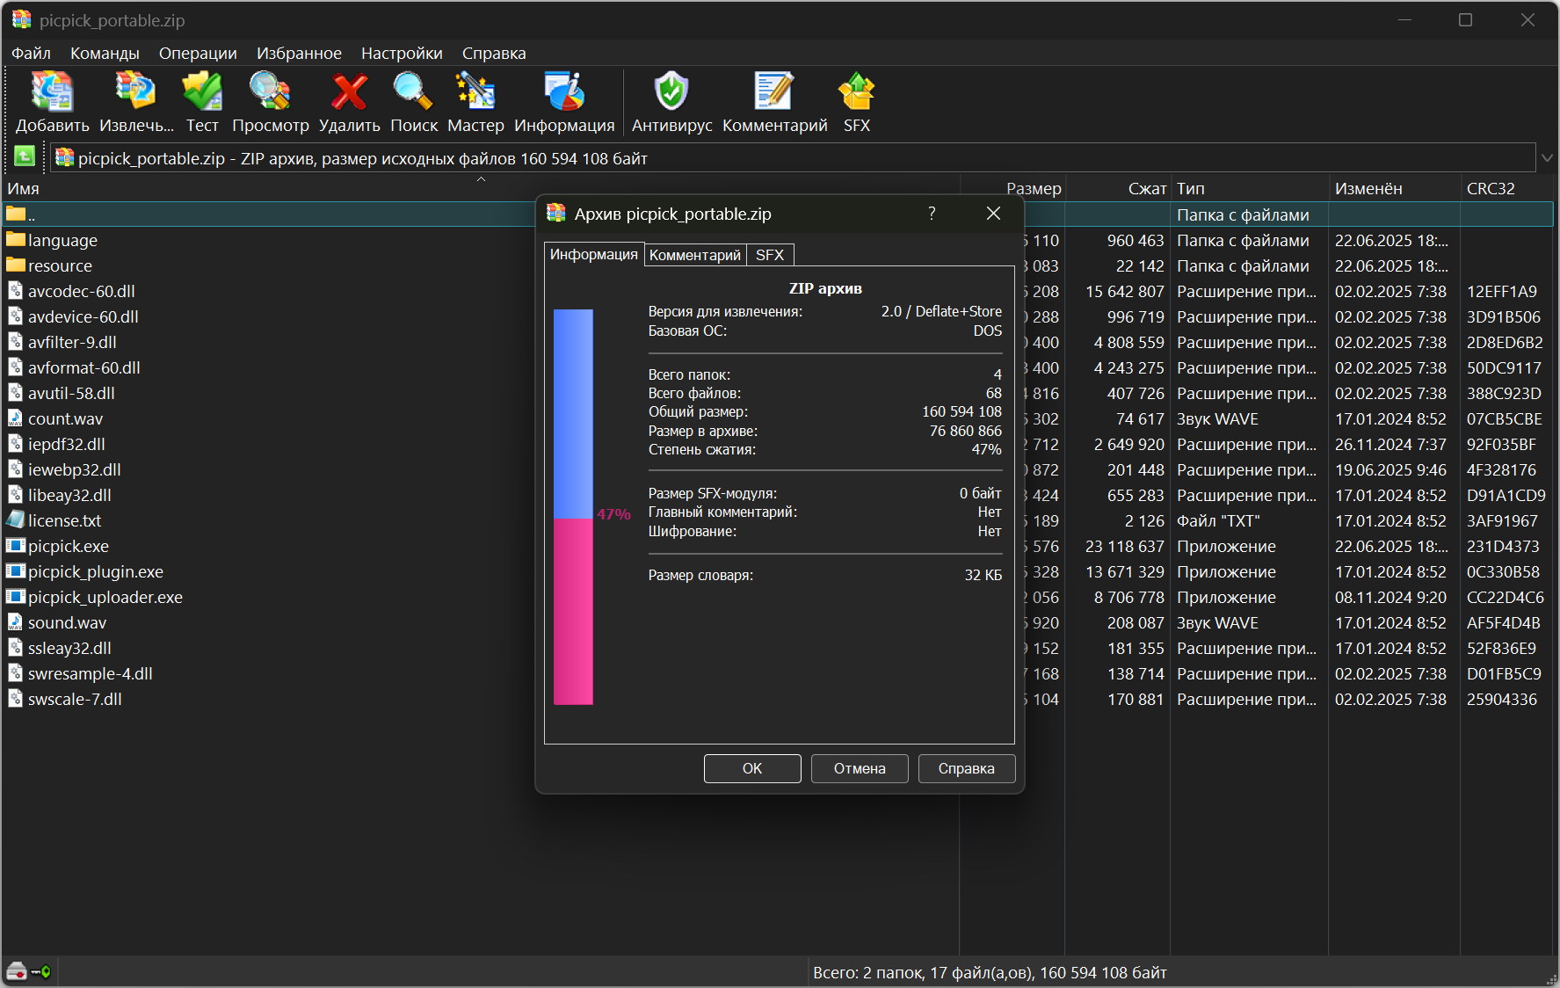Click the help question mark in dialog title

(x=932, y=214)
